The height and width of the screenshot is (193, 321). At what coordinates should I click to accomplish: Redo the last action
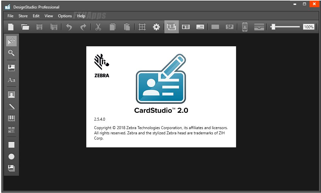(x=83, y=27)
